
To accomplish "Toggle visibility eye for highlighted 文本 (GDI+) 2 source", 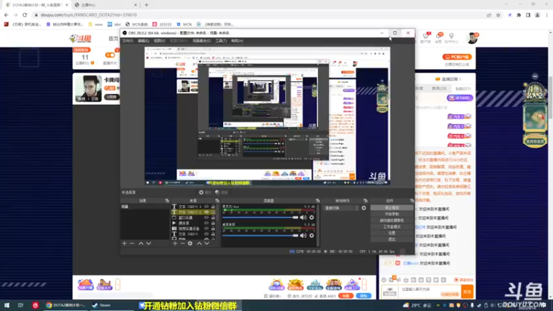I will (206, 212).
